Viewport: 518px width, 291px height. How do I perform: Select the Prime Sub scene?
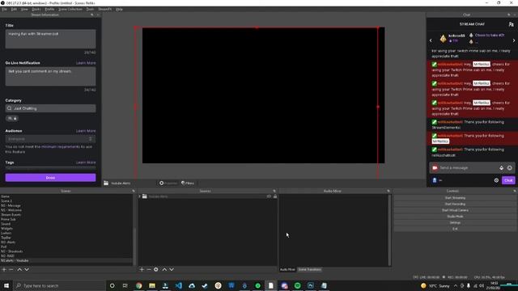click(x=8, y=219)
